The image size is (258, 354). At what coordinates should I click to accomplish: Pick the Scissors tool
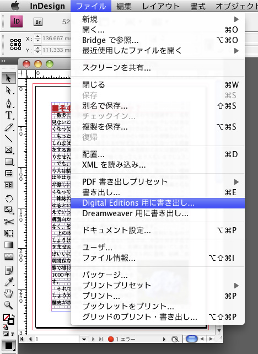(x=9, y=222)
